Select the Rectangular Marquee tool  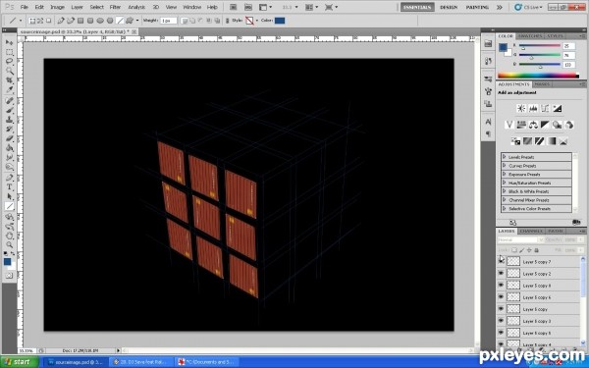[10, 52]
